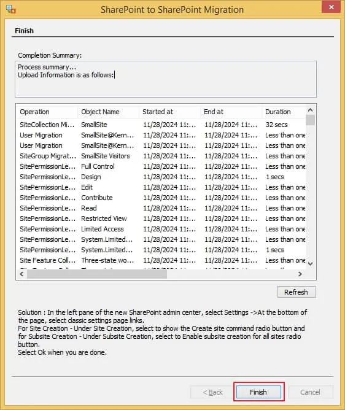Click the migration app icon in title bar
The width and height of the screenshot is (345, 410).
click(10, 9)
